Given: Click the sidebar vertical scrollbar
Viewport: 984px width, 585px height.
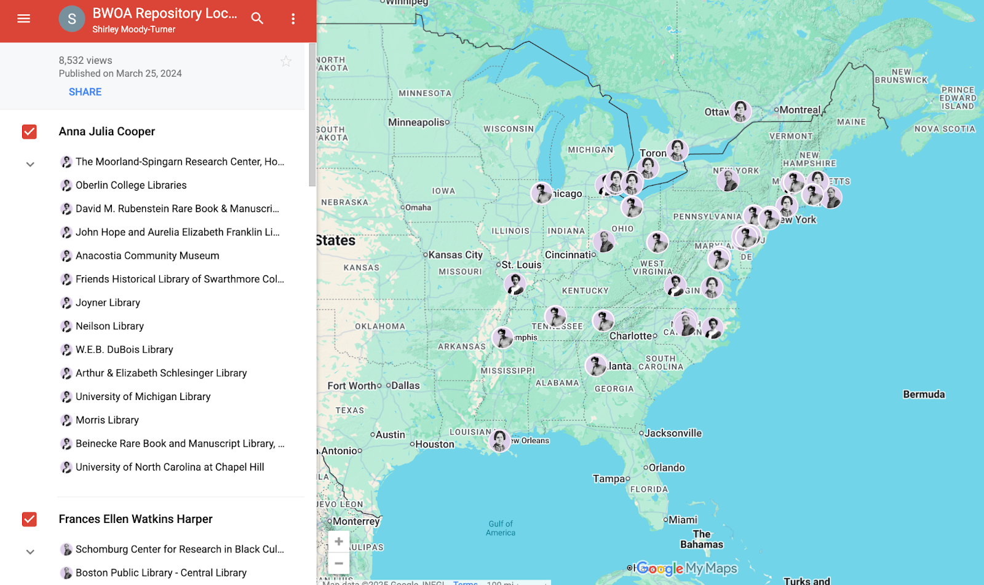Looking at the screenshot, I should 312,115.
